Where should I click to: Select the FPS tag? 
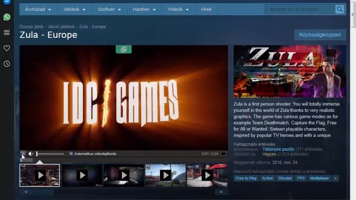click(x=301, y=178)
